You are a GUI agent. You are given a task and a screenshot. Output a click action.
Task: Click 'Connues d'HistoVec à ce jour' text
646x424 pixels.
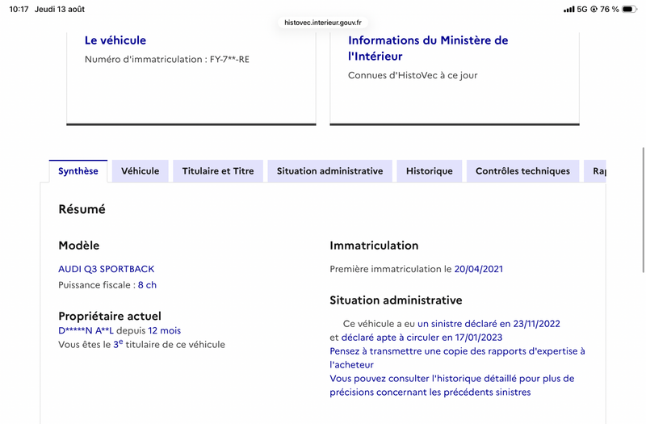point(413,75)
